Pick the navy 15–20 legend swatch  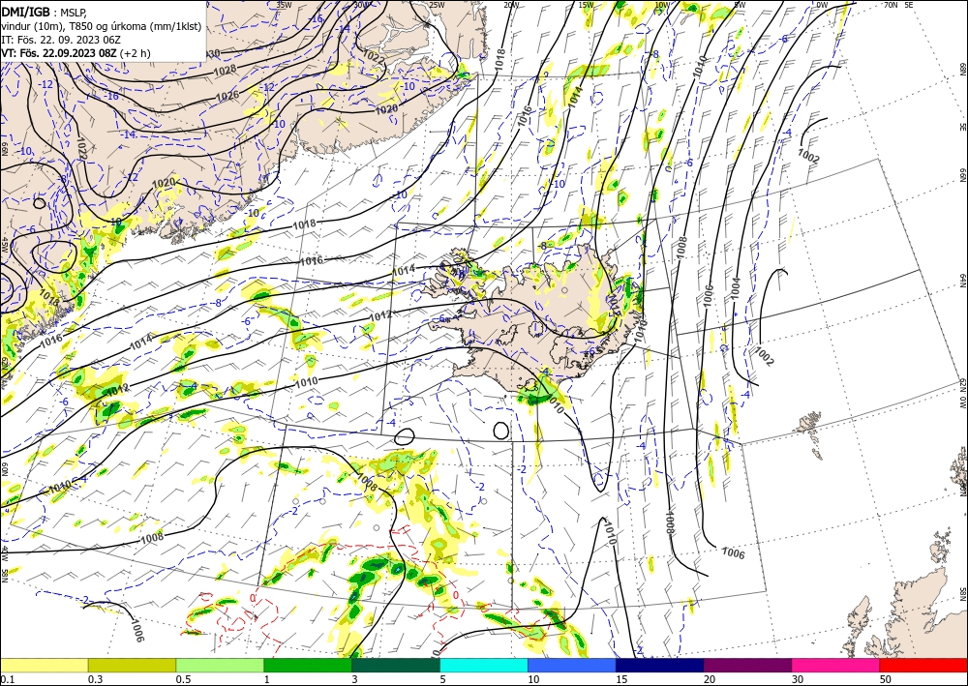pos(660,665)
